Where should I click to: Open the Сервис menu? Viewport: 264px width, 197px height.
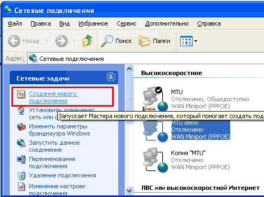pyautogui.click(x=126, y=23)
